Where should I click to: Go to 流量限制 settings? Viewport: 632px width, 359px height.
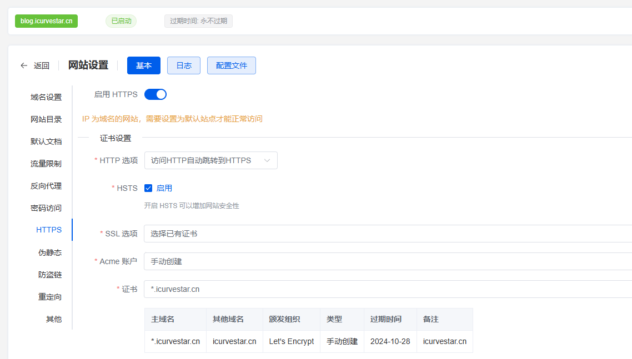pos(46,164)
